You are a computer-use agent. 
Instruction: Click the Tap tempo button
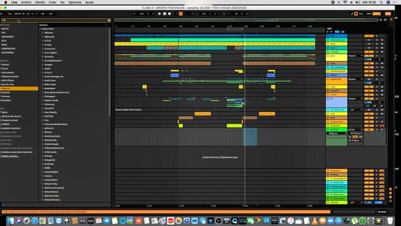point(10,14)
